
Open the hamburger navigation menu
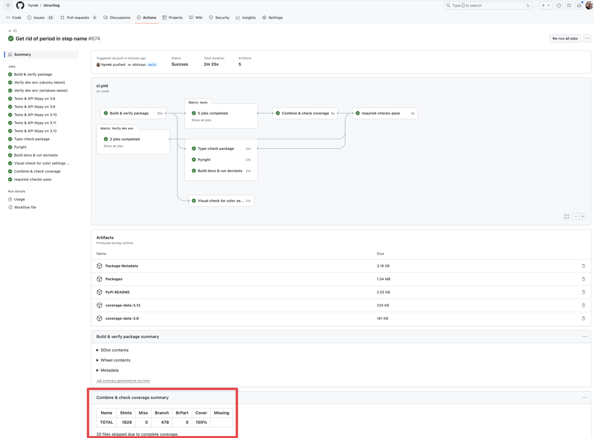8,5
